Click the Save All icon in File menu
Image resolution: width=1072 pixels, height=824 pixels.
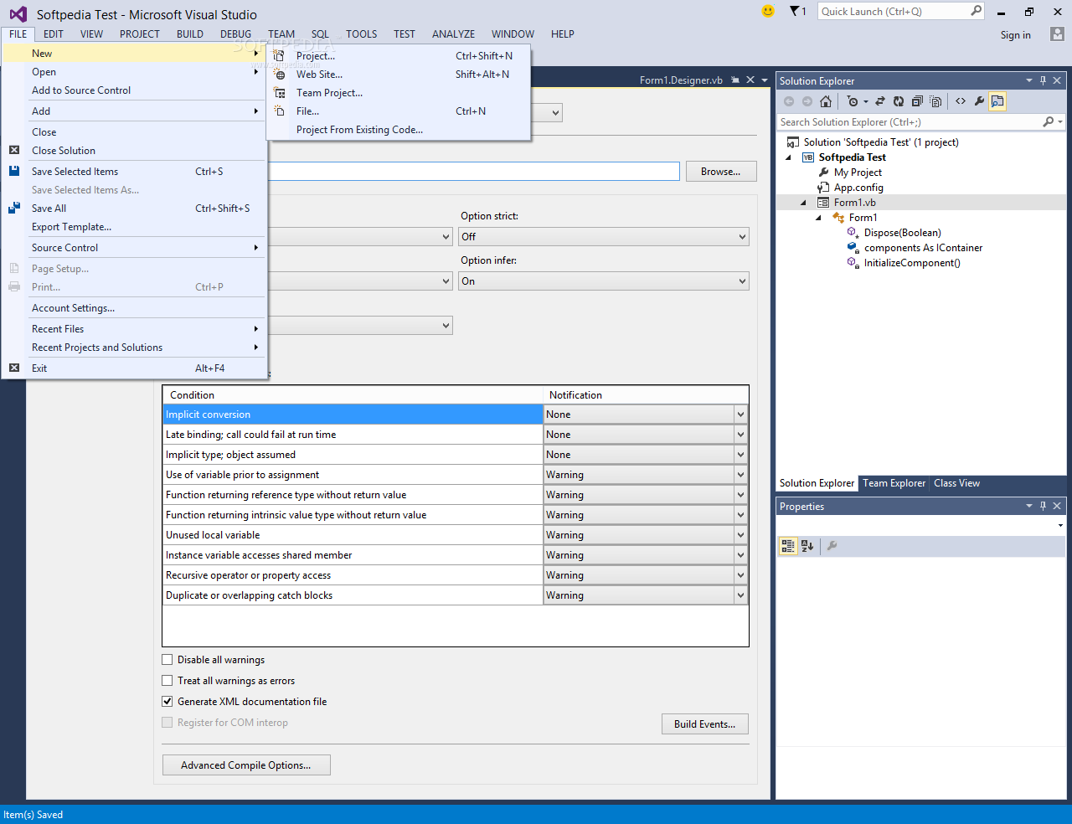[x=14, y=208]
